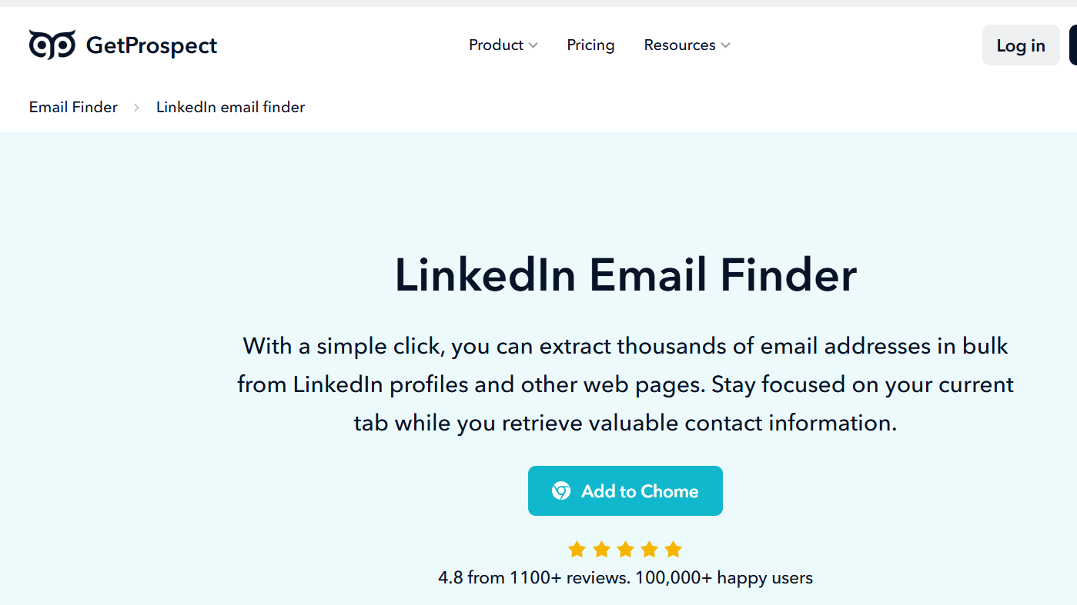
Task: Open the Product menu label
Action: tap(496, 45)
